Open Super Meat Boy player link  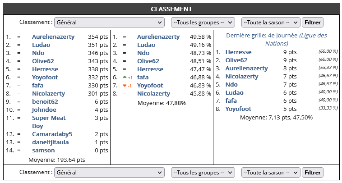point(49,122)
